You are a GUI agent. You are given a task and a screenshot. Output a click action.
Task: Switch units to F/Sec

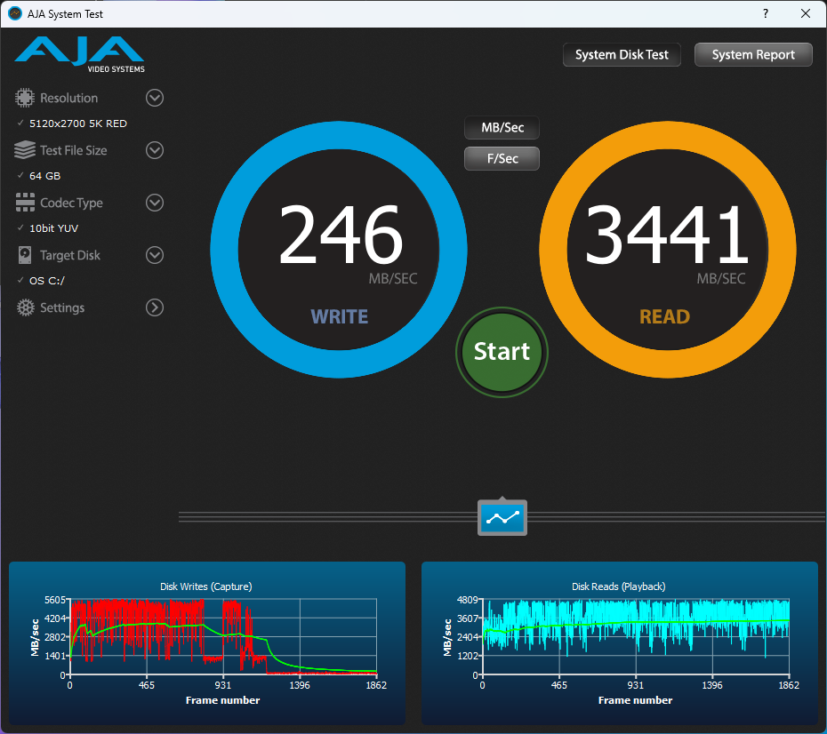502,158
